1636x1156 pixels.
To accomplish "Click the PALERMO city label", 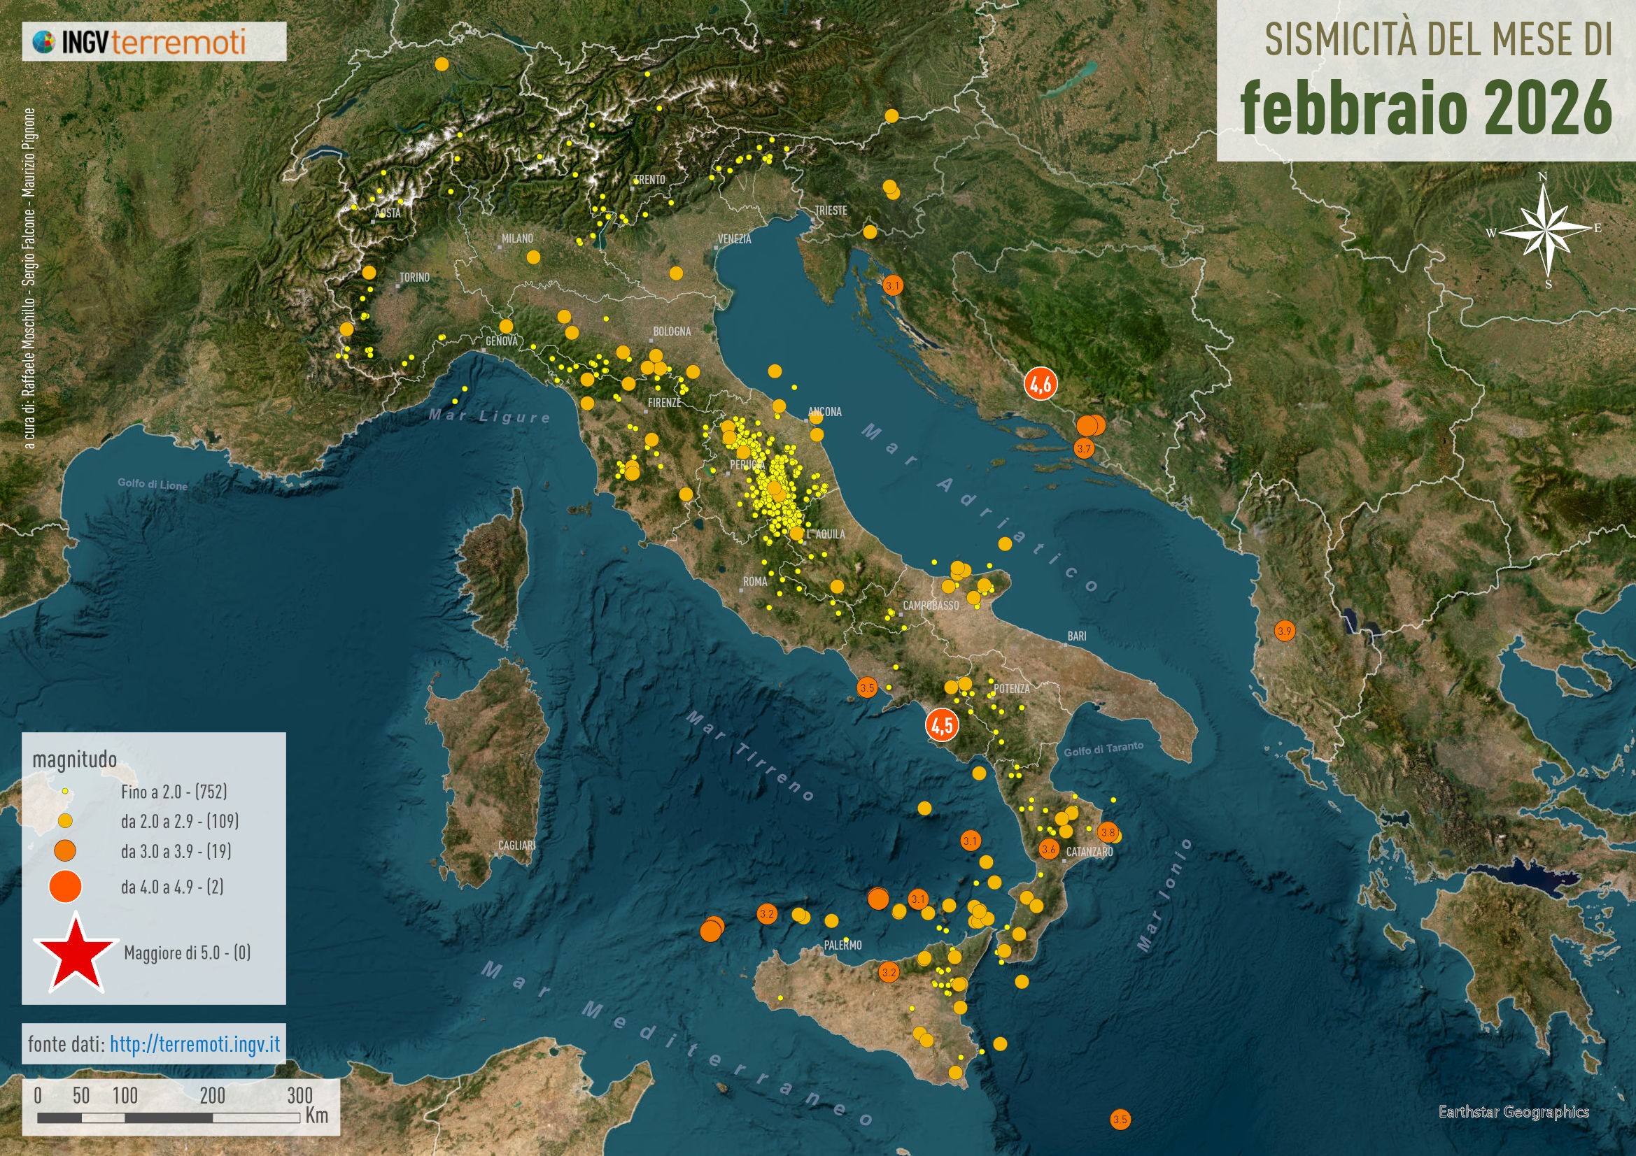I will pyautogui.click(x=843, y=946).
